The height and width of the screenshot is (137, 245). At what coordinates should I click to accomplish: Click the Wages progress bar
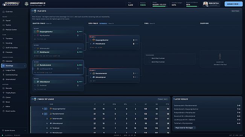[160, 6]
